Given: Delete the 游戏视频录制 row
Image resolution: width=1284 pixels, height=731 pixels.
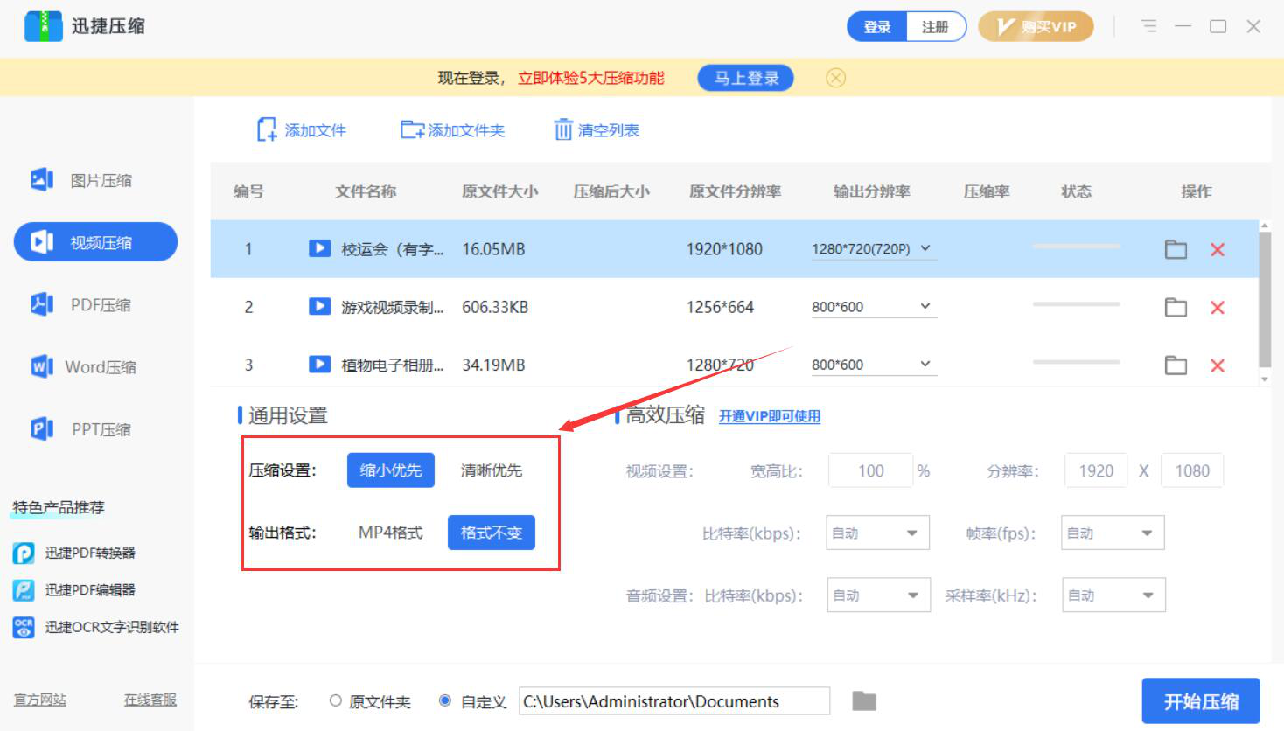Looking at the screenshot, I should click(1217, 307).
